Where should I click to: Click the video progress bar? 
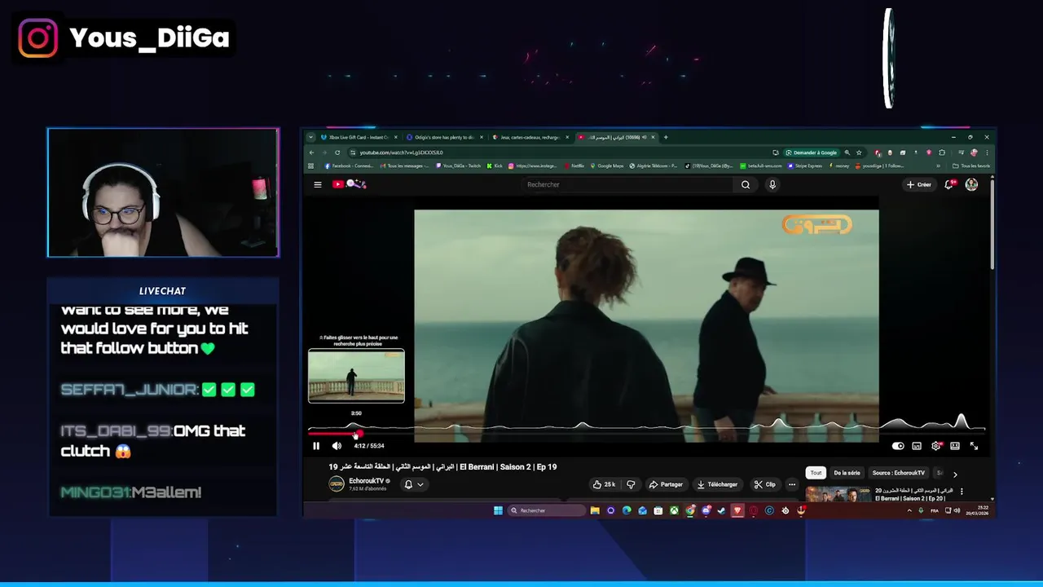click(646, 434)
